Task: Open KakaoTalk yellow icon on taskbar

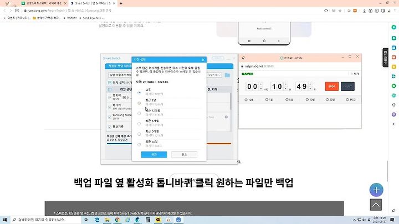Action: (x=158, y=220)
